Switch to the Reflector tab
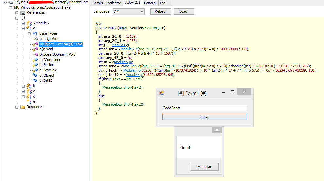The width and height of the screenshot is (324, 181). [114, 3]
